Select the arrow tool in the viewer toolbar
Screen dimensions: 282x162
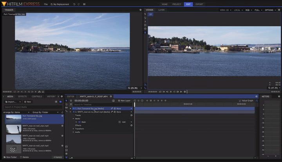click(145, 14)
